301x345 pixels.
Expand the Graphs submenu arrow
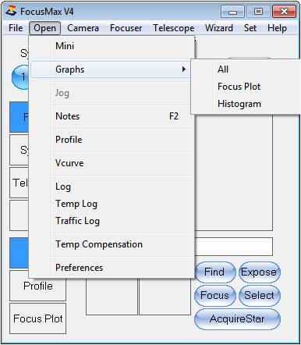184,69
